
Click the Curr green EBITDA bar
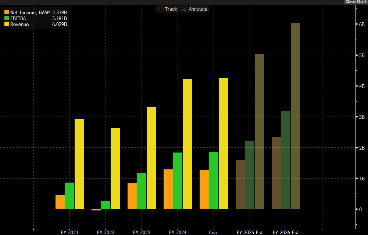(x=214, y=180)
